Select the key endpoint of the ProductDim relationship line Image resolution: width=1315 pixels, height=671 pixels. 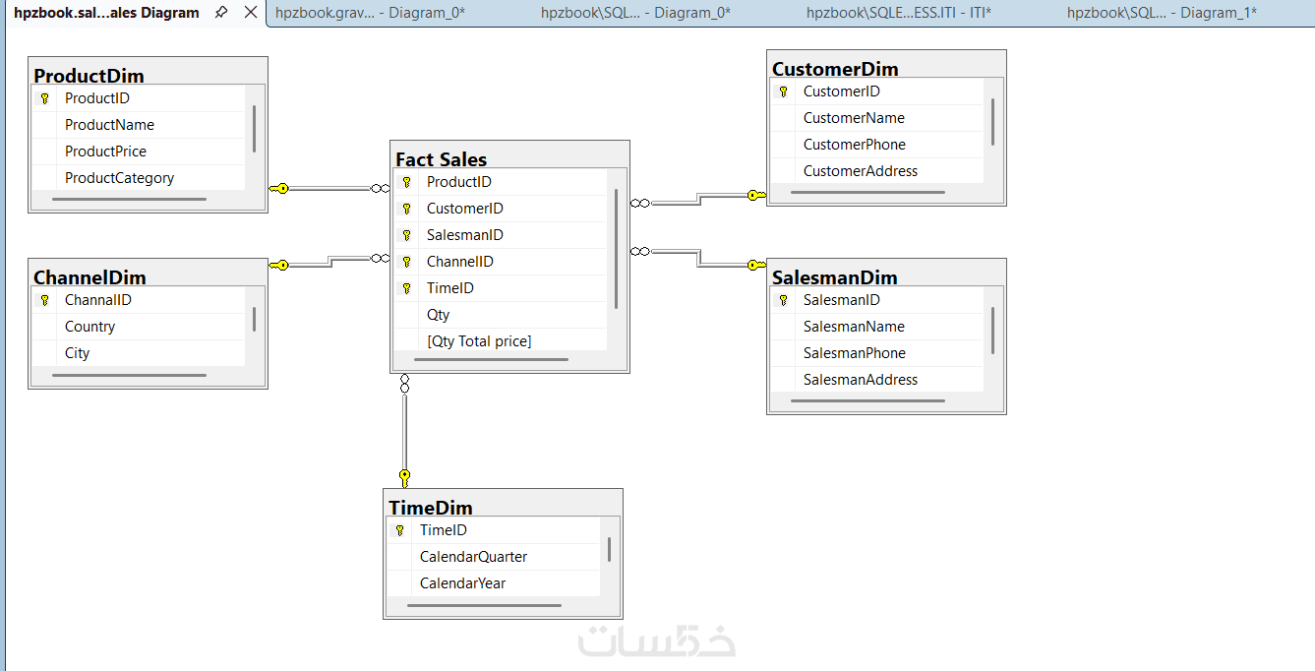279,188
